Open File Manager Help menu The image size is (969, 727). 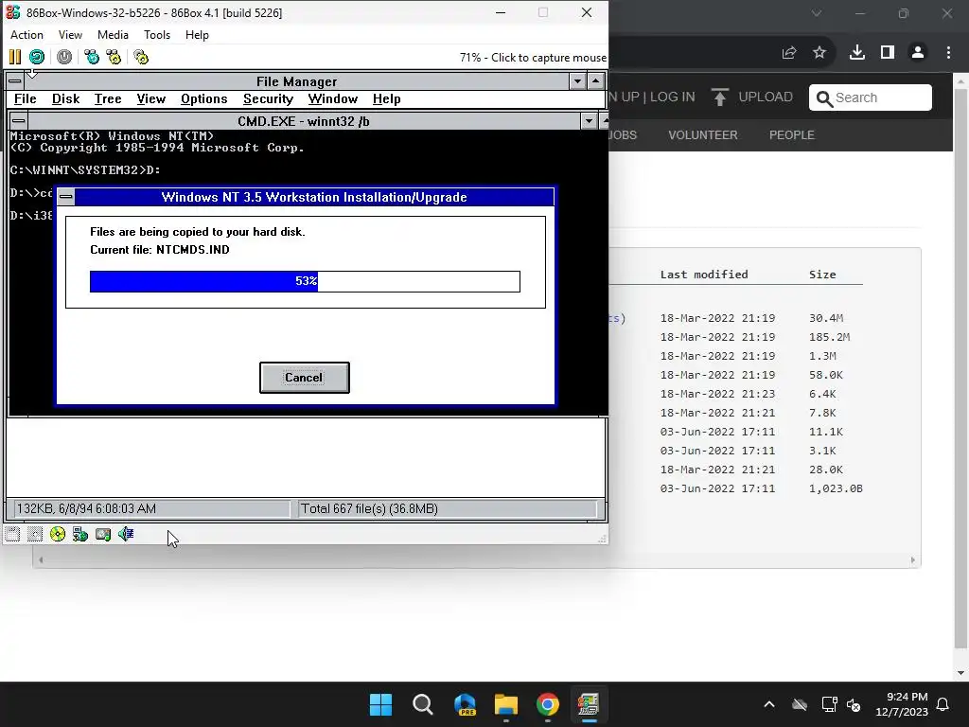[x=387, y=98]
